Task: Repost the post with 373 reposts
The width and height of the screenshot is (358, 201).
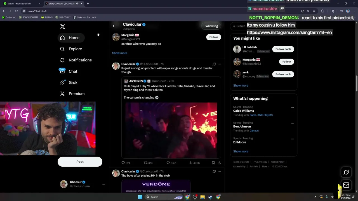Action: click(x=148, y=163)
